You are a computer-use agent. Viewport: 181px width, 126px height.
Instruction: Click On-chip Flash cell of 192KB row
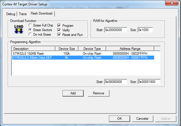coord(92,54)
